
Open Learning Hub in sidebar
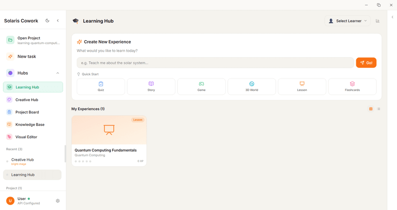(x=33, y=87)
